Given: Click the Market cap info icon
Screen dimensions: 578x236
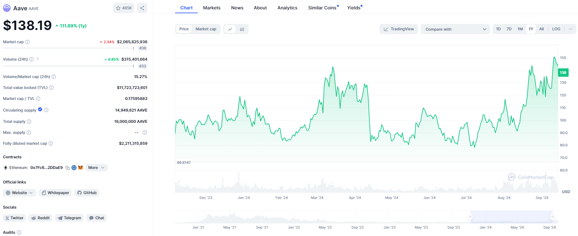Looking at the screenshot, I should [27, 42].
